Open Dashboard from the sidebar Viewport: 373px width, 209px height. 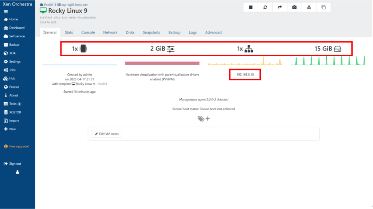17,28
